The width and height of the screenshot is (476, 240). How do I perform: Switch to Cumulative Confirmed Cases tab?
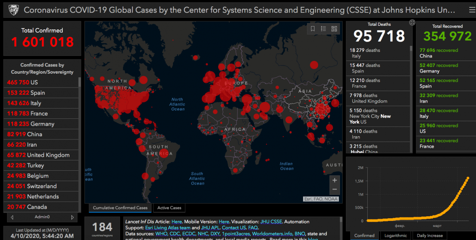click(120, 208)
